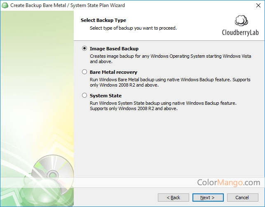Choose the Bare Metal recovery radio button
Image resolution: width=265 pixels, height=207 pixels.
point(85,72)
